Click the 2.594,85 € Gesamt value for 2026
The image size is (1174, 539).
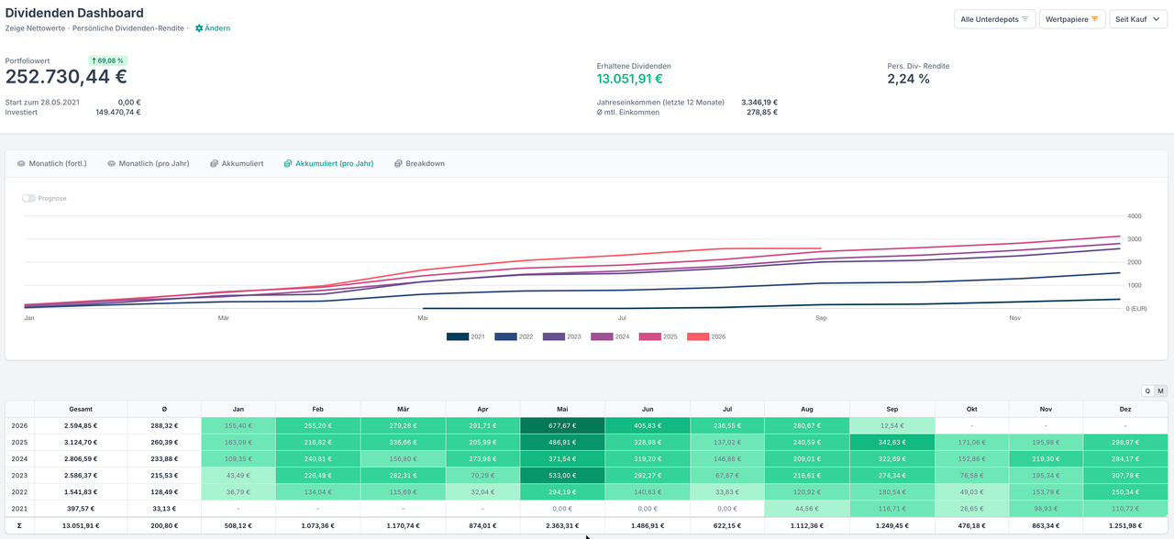[x=81, y=425]
